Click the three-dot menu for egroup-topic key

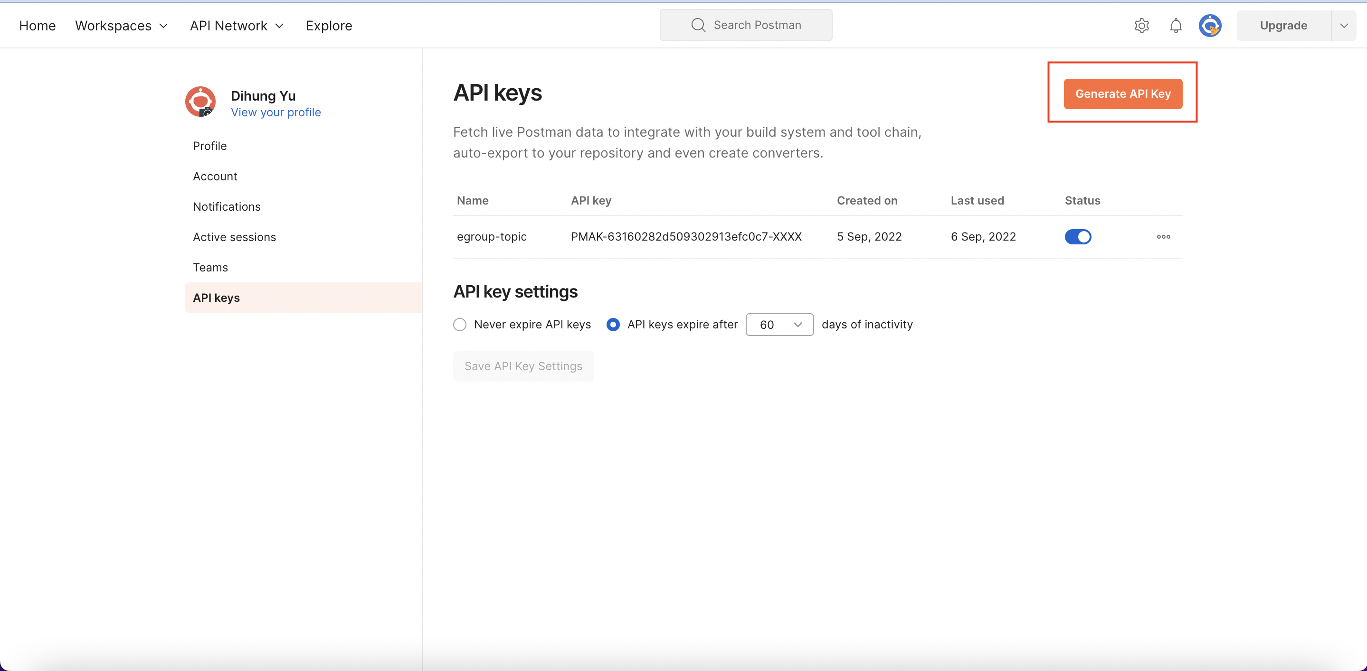coord(1163,237)
